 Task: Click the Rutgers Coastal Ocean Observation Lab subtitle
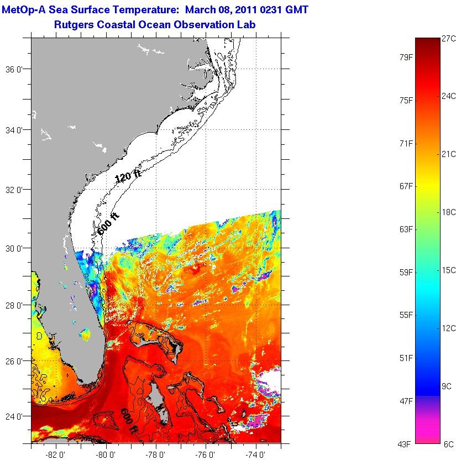point(155,24)
